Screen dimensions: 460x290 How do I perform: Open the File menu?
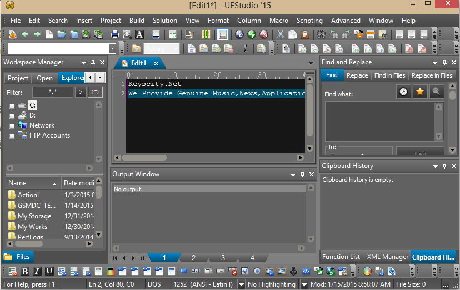point(16,21)
